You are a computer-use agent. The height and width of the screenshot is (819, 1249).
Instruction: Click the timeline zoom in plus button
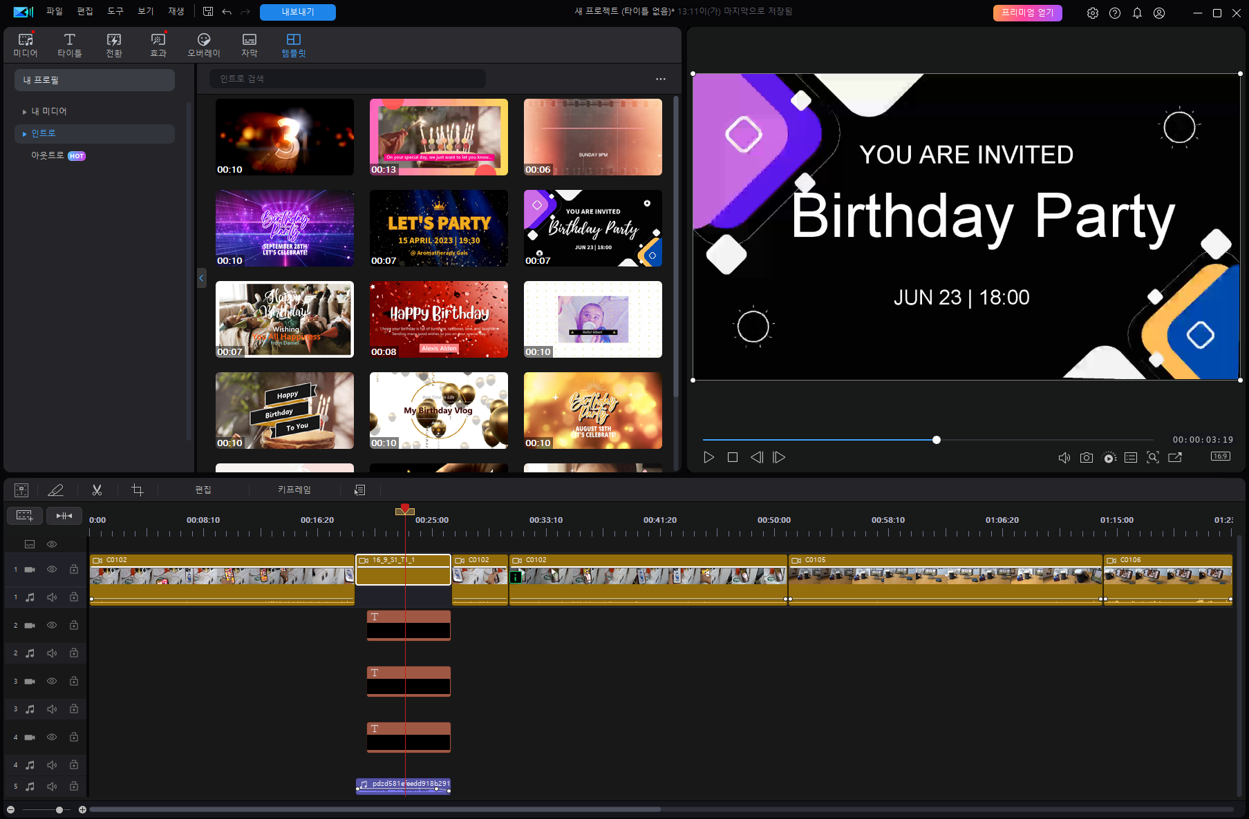tap(82, 809)
